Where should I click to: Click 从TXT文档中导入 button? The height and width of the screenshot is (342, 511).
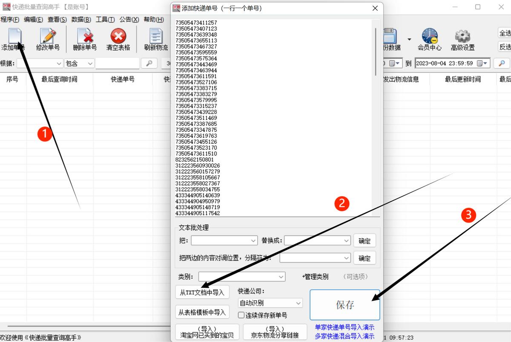coord(202,293)
